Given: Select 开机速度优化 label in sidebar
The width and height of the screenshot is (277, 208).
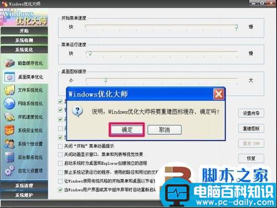Looking at the screenshot, I should [30, 117].
